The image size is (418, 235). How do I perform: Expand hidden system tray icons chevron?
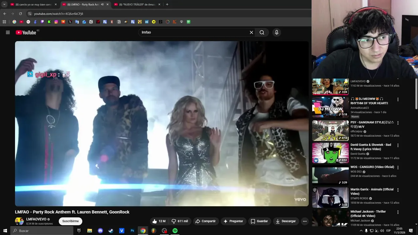pyautogui.click(x=361, y=231)
